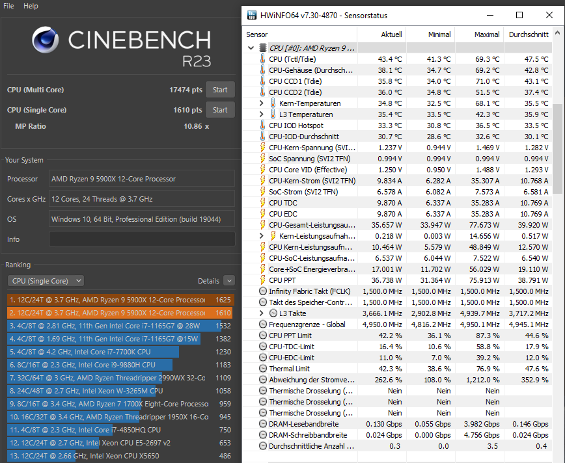The width and height of the screenshot is (565, 463).
Task: Click lightning icon for CPU Core VID (Effective)
Action: pos(263,170)
